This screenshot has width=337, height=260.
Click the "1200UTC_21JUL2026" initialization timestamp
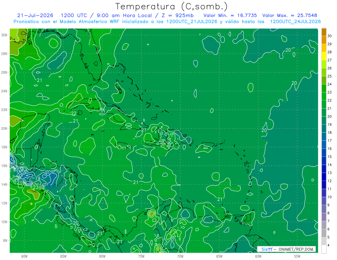(192, 22)
